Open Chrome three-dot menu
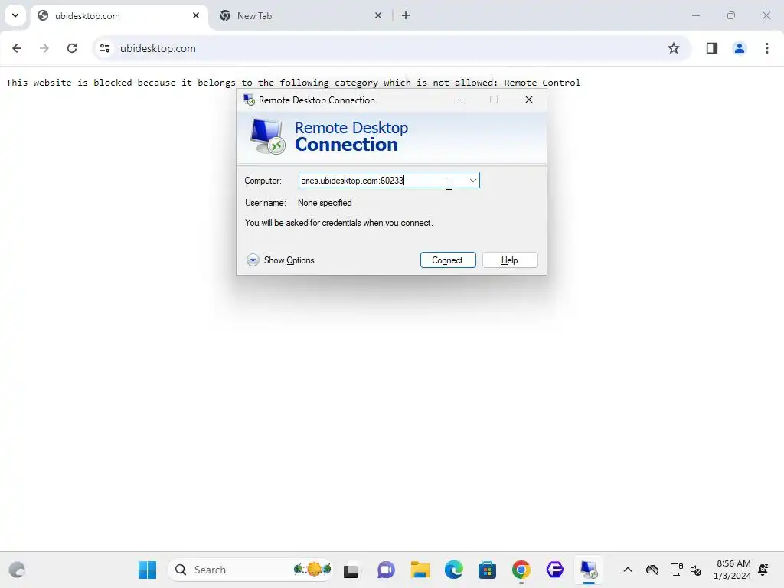This screenshot has width=784, height=588. pyautogui.click(x=766, y=48)
